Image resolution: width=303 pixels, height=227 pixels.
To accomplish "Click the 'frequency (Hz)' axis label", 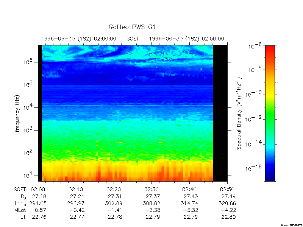I will [x=17, y=114].
